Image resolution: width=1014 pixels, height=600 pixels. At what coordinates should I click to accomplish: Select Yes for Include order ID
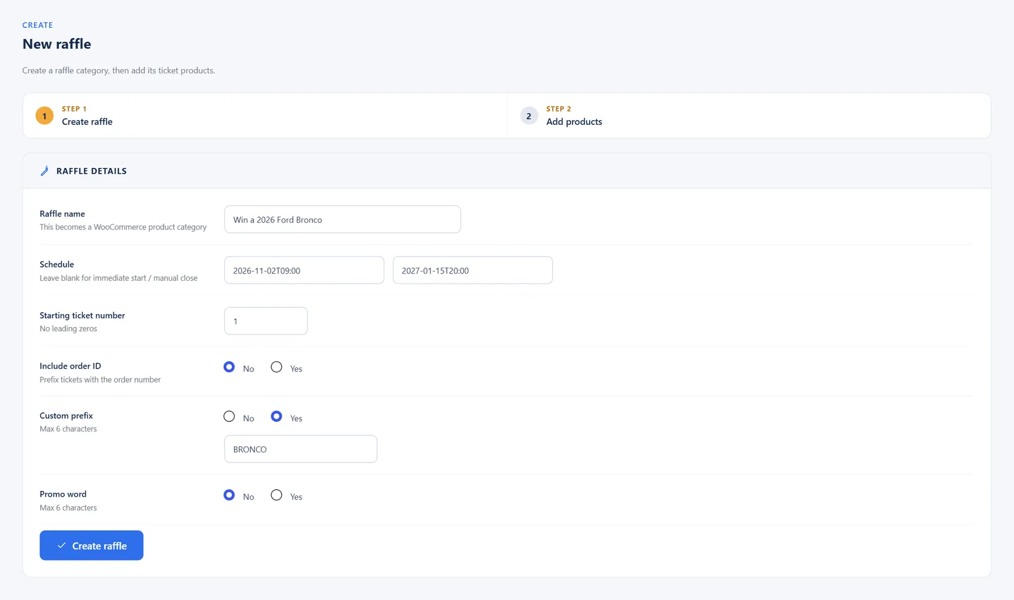(x=276, y=367)
